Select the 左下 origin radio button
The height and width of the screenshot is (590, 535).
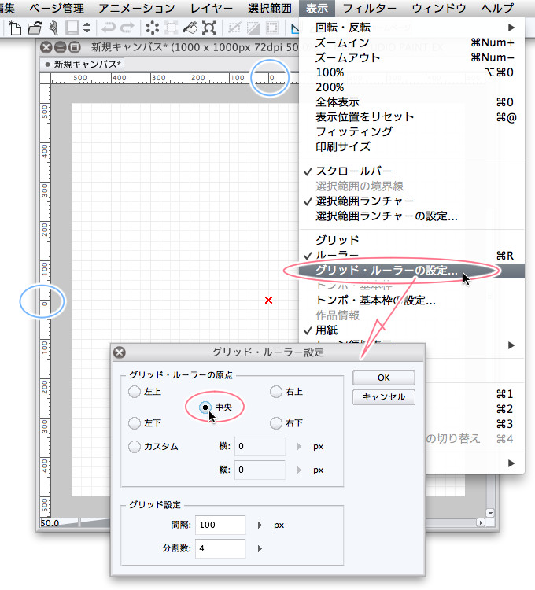point(135,423)
